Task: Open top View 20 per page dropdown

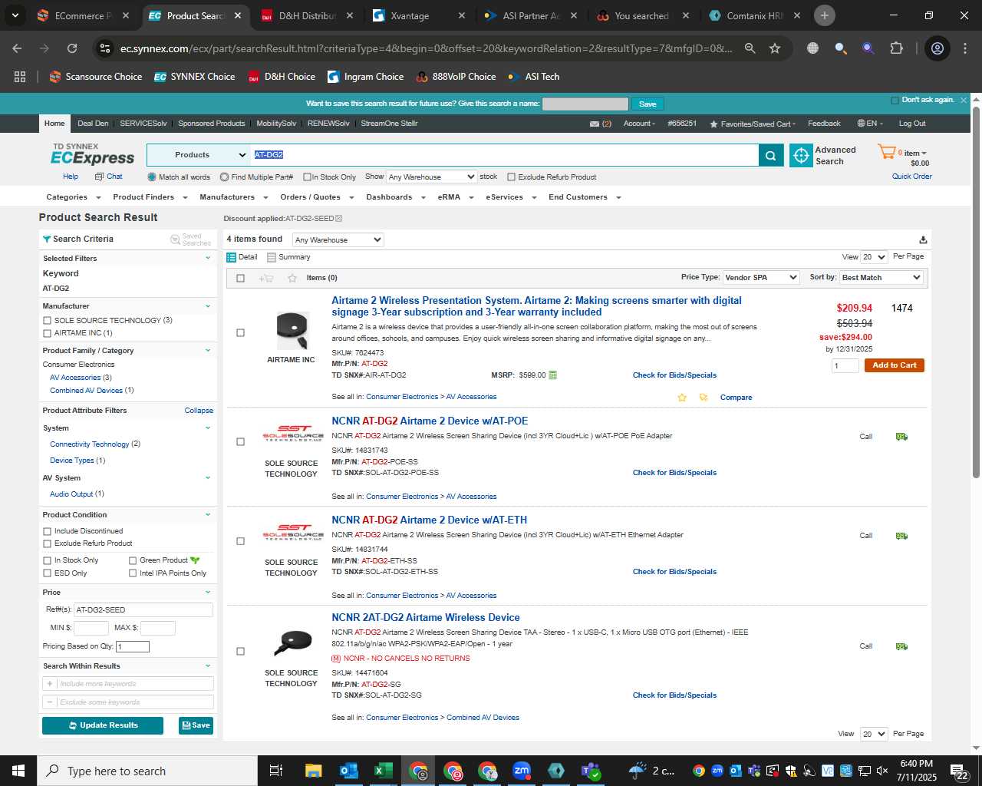Action: tap(874, 257)
